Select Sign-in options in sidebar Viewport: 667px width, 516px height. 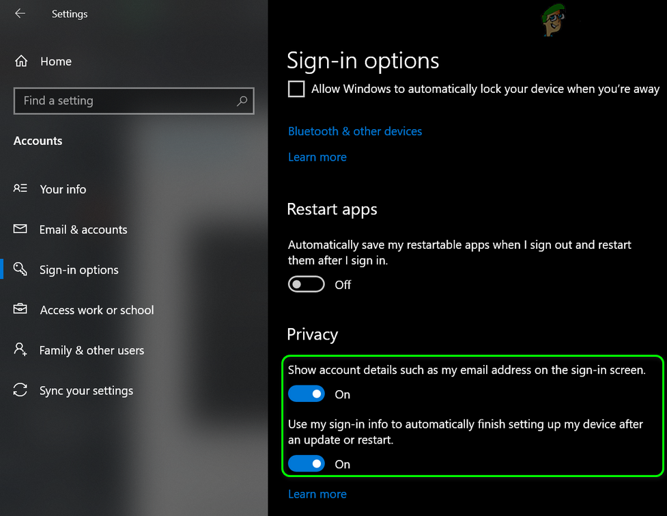coord(79,270)
